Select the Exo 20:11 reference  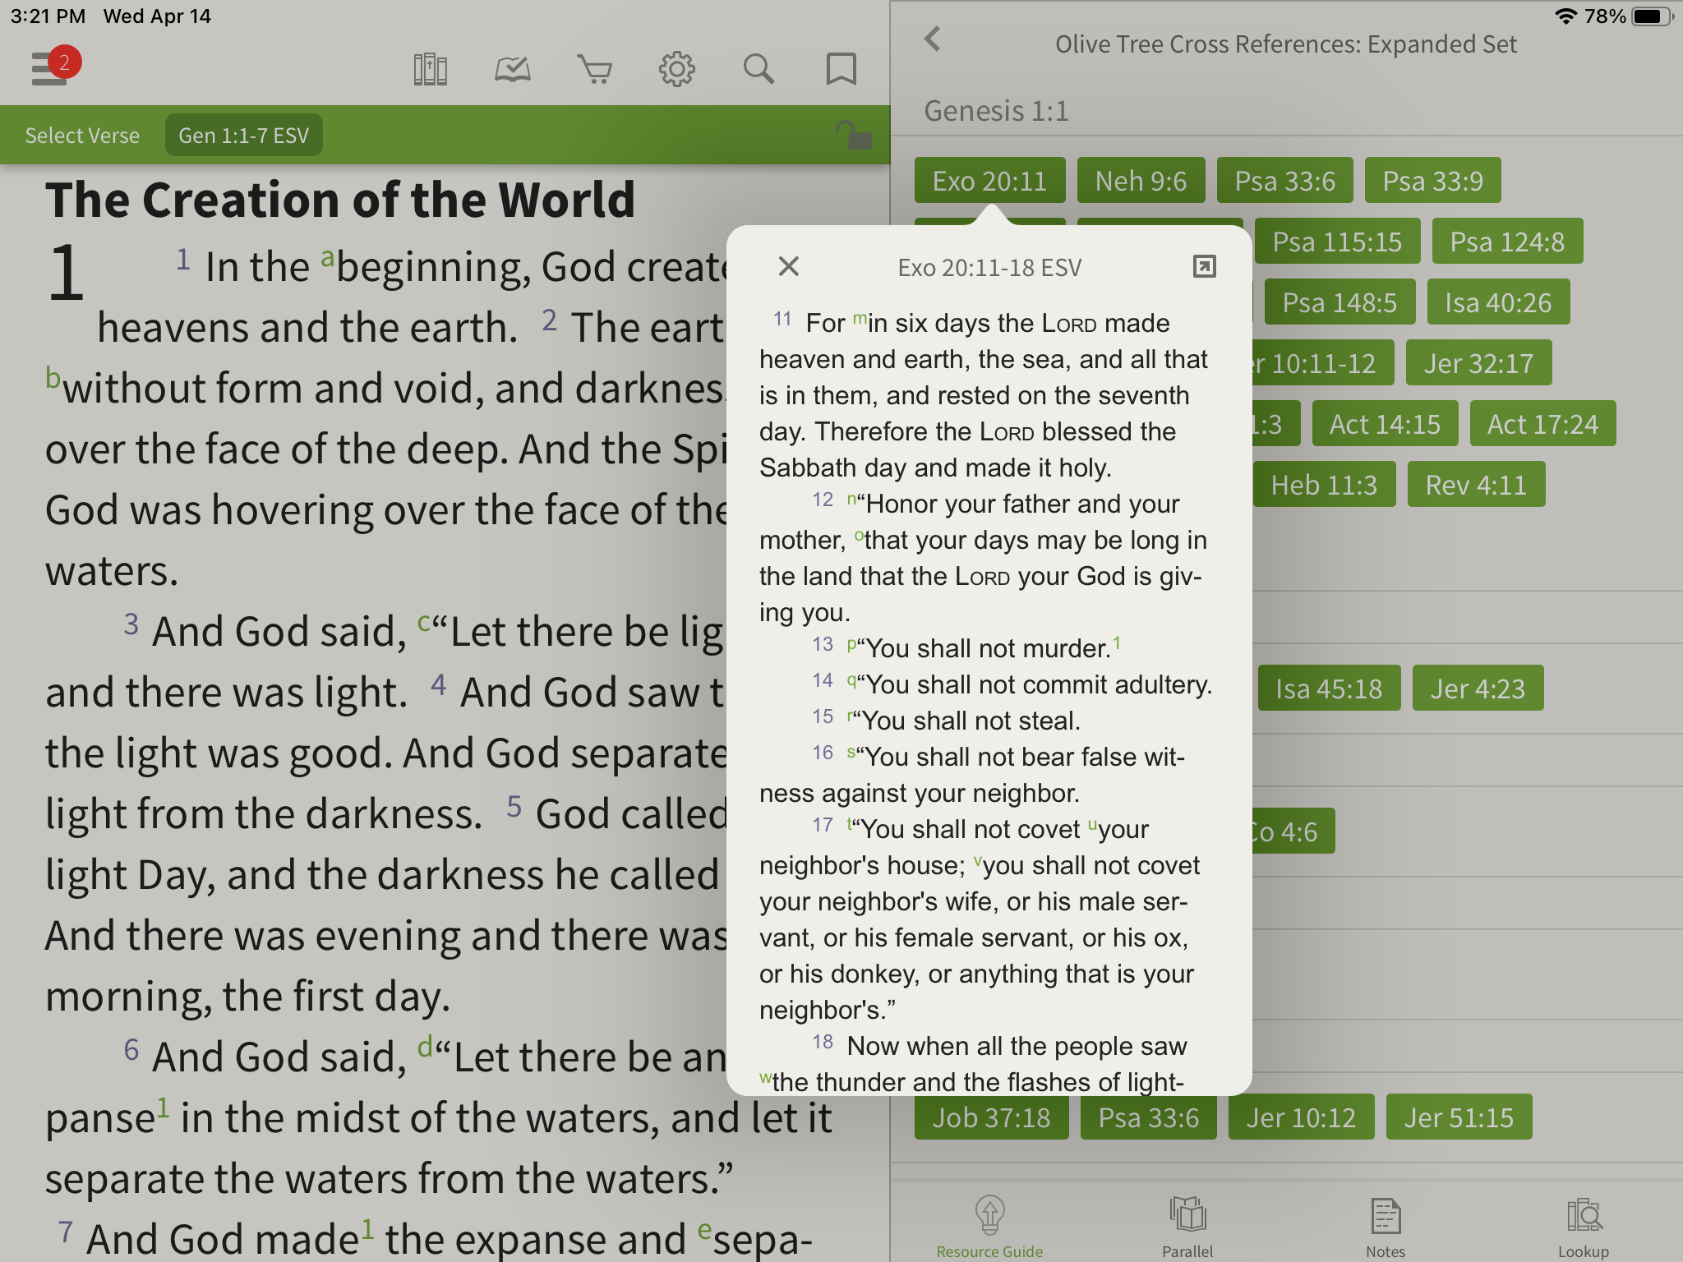coord(990,181)
